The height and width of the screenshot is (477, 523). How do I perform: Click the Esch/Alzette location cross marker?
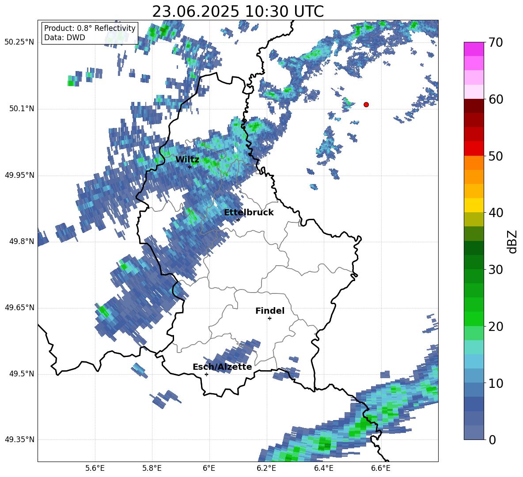coord(206,374)
